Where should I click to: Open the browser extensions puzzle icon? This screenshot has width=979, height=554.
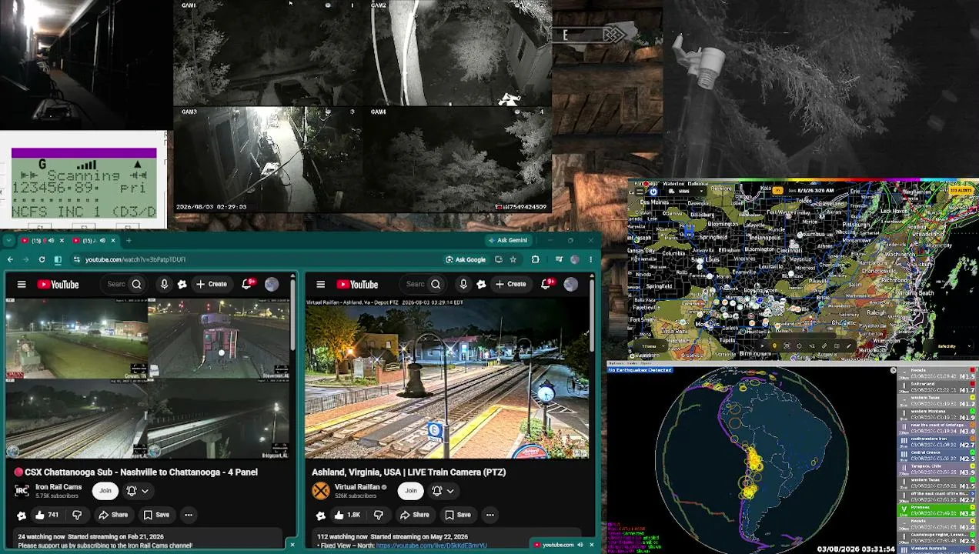[535, 259]
